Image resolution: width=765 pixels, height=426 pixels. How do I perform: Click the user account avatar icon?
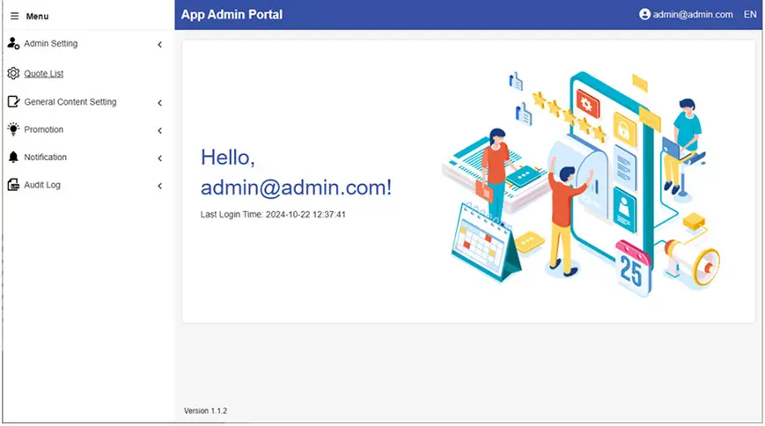coord(644,14)
